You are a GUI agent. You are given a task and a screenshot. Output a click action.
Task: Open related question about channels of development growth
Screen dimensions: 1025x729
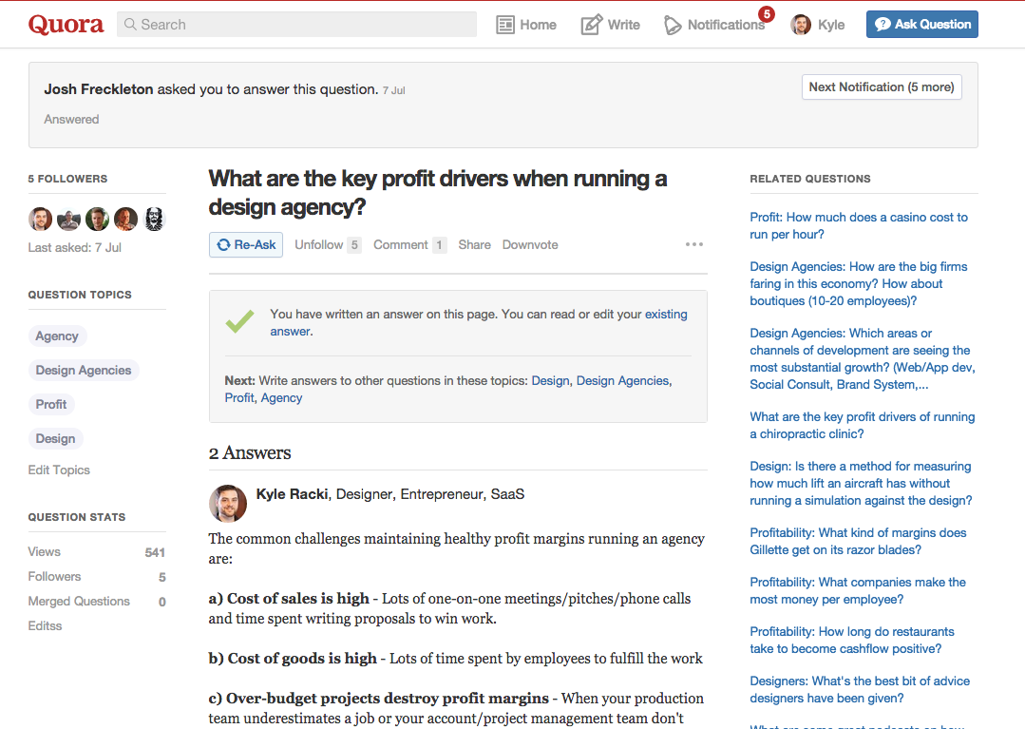[x=863, y=359]
